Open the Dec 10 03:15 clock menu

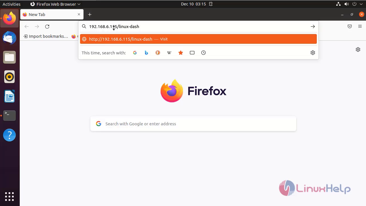coord(193,4)
